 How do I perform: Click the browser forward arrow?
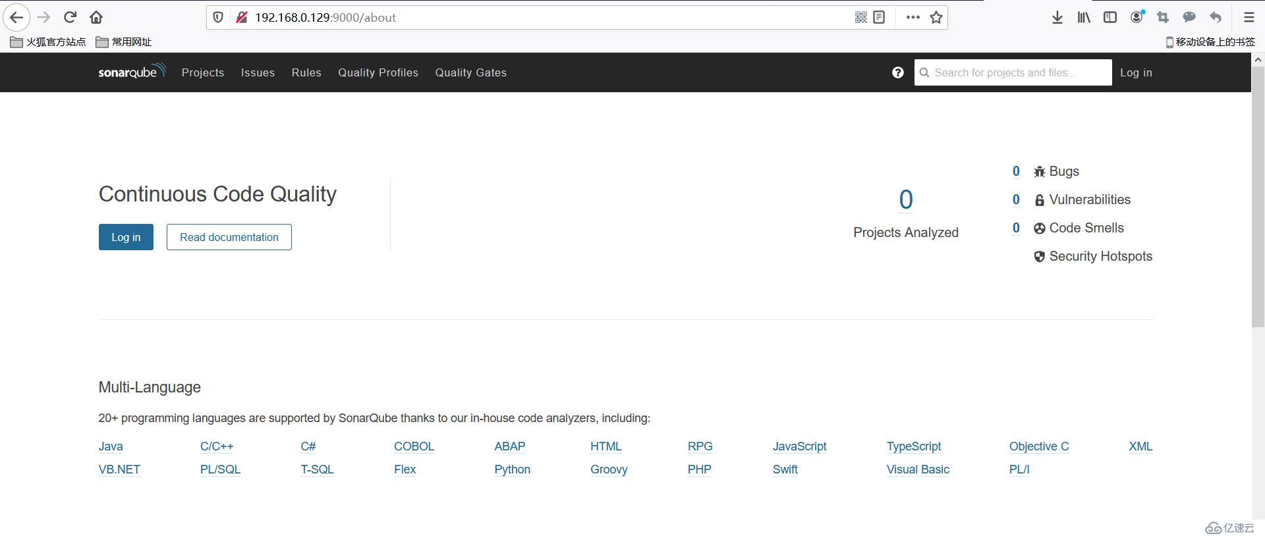pos(43,17)
